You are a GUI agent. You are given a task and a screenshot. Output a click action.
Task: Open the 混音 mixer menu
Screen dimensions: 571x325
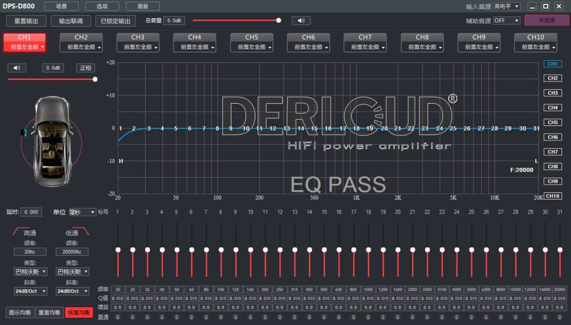coord(143,6)
